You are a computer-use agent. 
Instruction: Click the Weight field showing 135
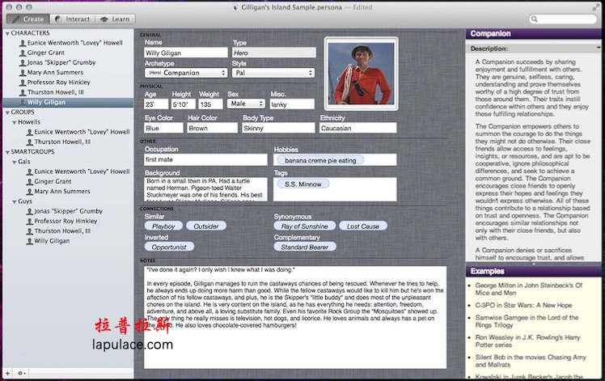click(210, 104)
